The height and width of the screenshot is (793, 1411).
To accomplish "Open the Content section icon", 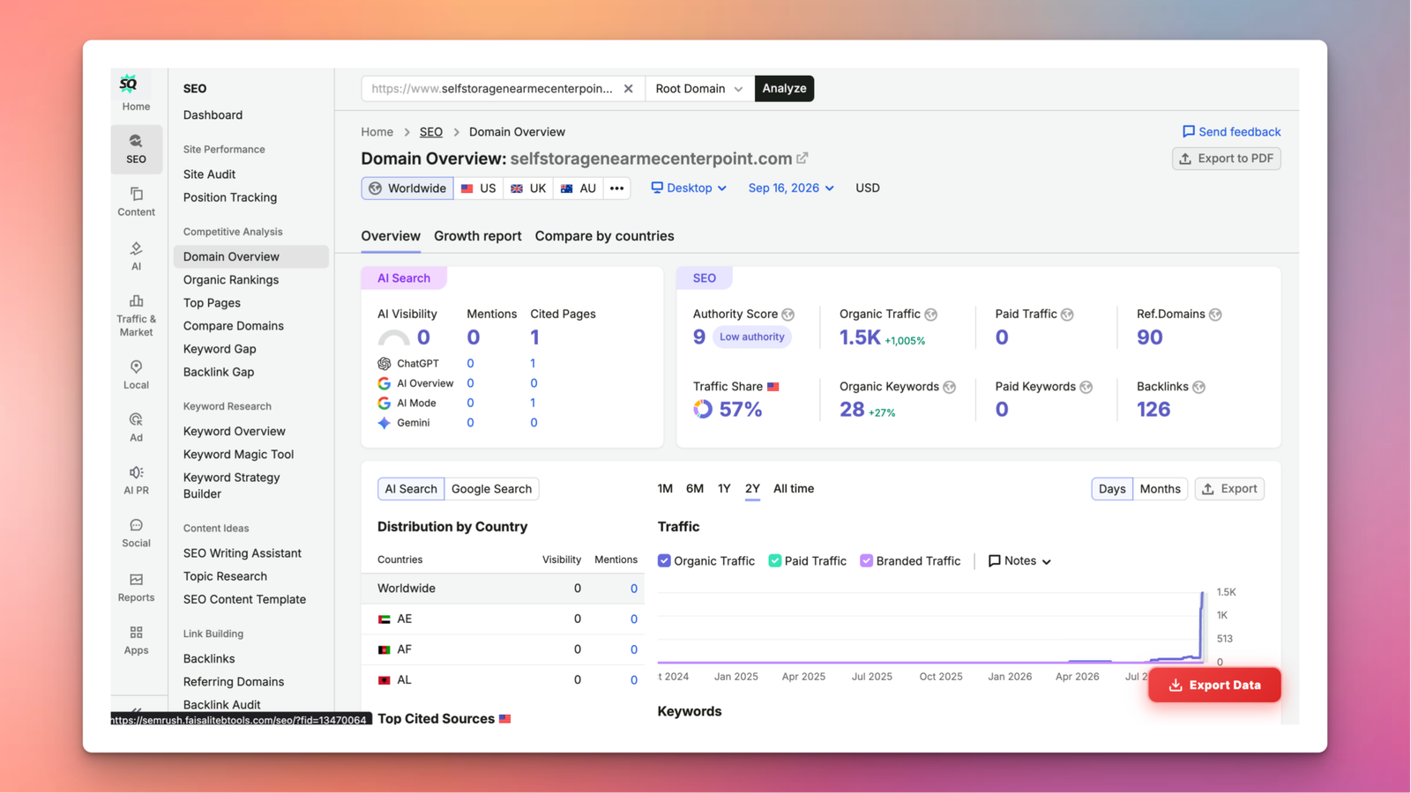I will tap(136, 201).
